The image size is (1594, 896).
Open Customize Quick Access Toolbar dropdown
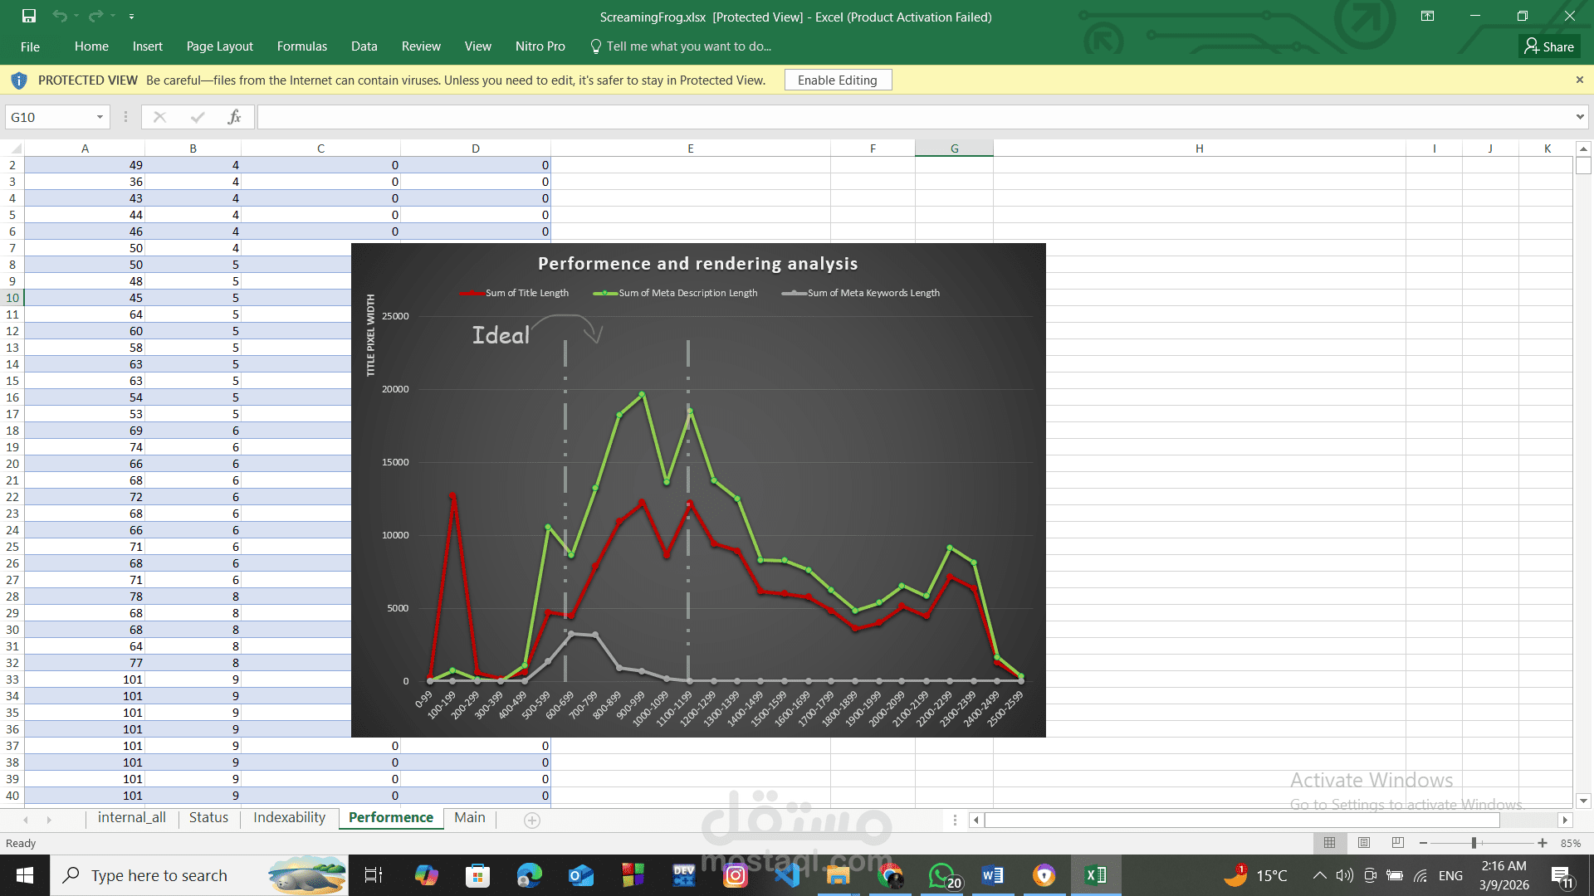pyautogui.click(x=131, y=17)
